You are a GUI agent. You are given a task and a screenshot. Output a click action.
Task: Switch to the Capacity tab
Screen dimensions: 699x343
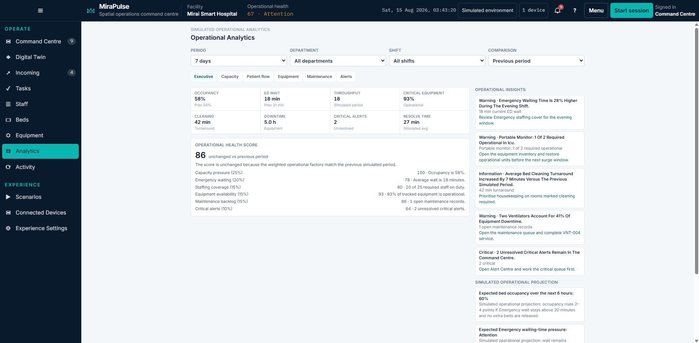coord(230,76)
